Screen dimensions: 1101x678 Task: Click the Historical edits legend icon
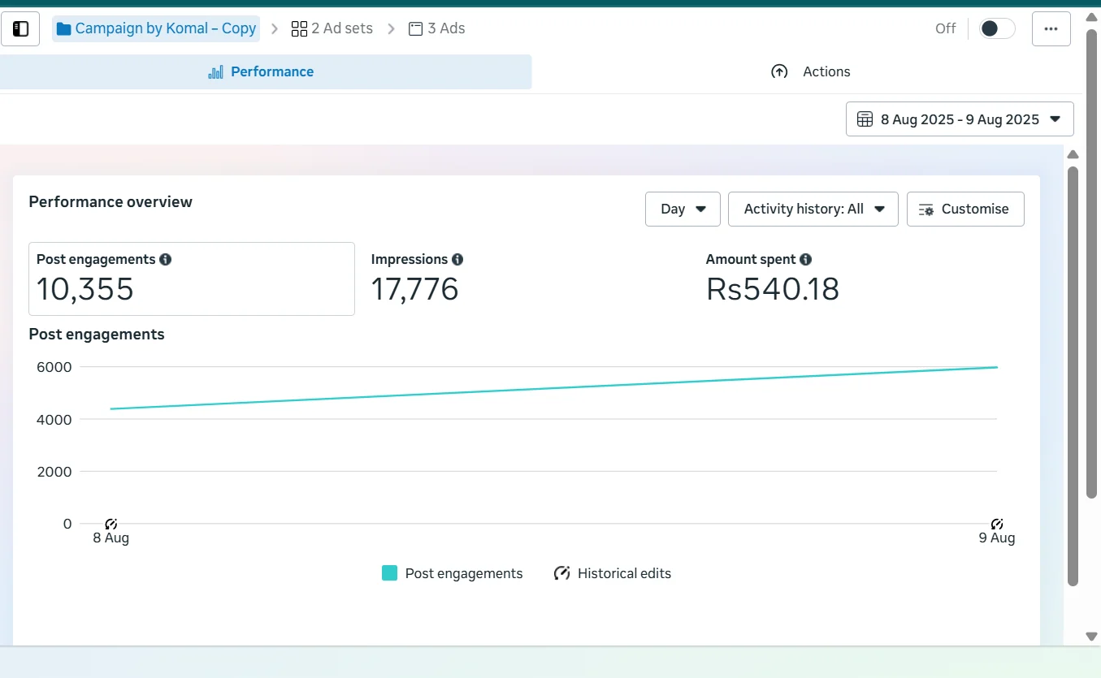pyautogui.click(x=561, y=573)
